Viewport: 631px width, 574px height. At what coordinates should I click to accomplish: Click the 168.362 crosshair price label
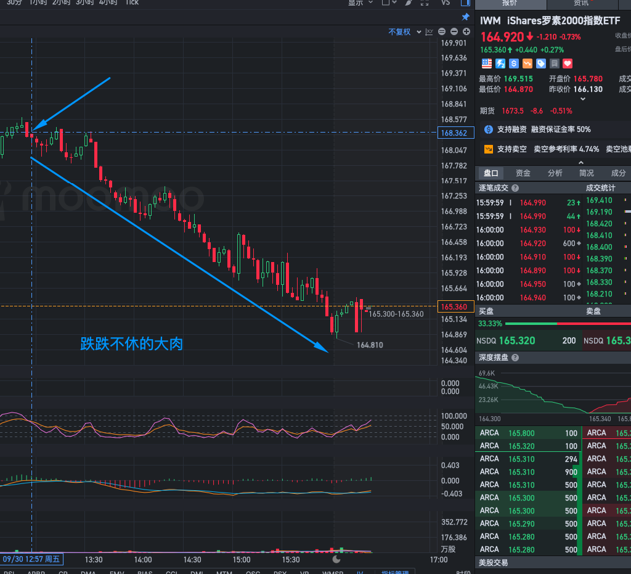click(x=455, y=133)
